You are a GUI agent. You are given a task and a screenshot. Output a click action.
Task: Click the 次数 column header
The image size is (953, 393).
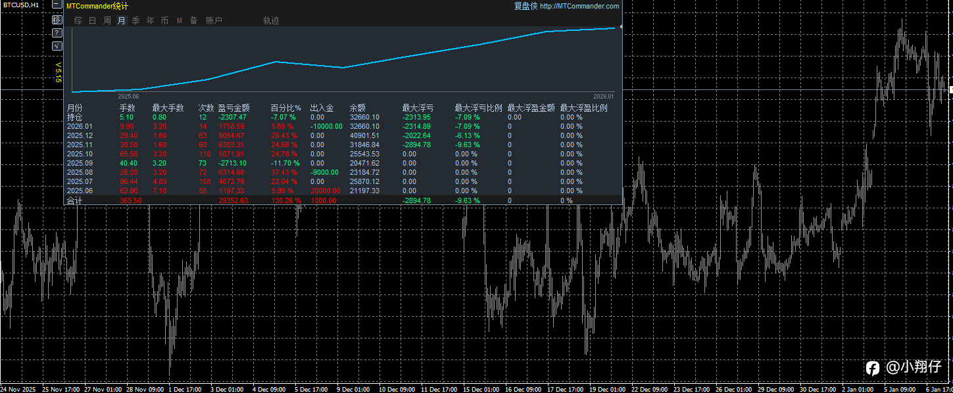coord(206,108)
